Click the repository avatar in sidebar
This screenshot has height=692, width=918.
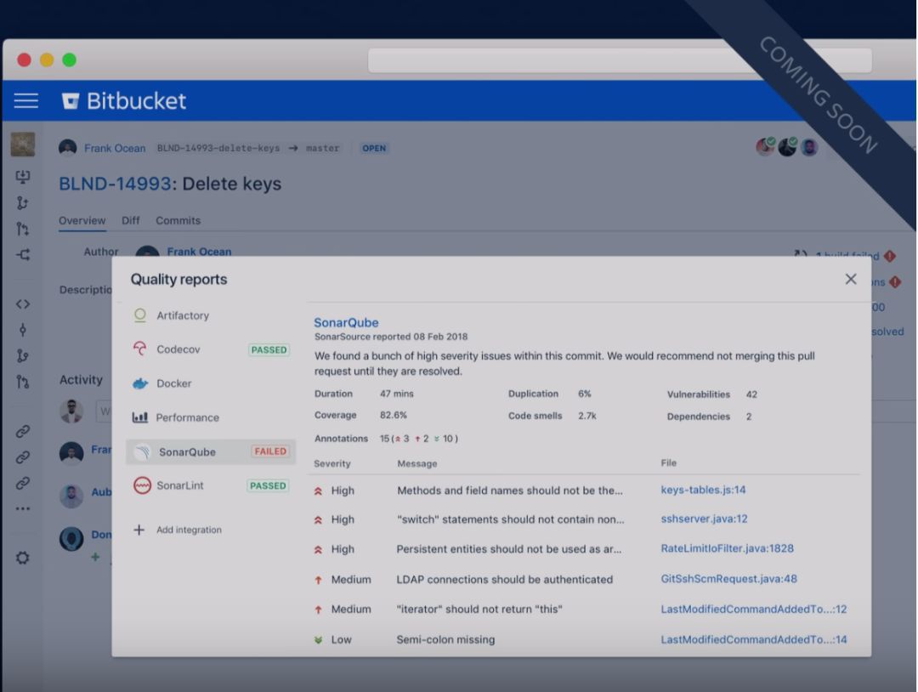23,144
